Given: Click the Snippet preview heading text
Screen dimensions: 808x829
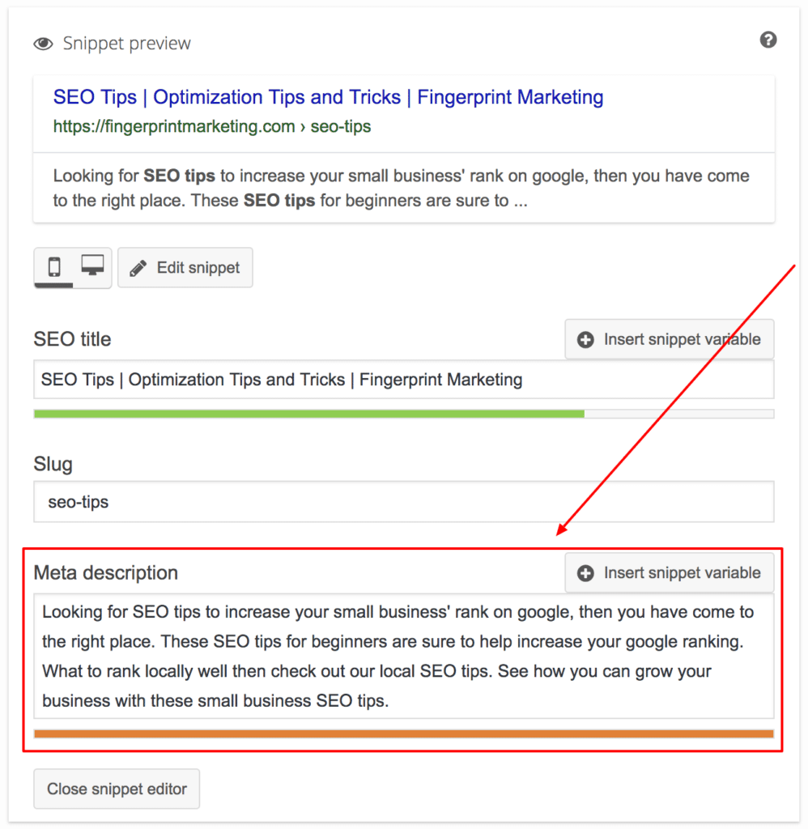Looking at the screenshot, I should [127, 44].
